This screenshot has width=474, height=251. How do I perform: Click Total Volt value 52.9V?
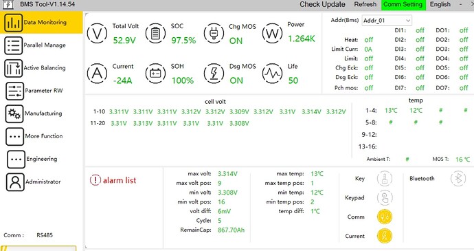[x=124, y=41]
